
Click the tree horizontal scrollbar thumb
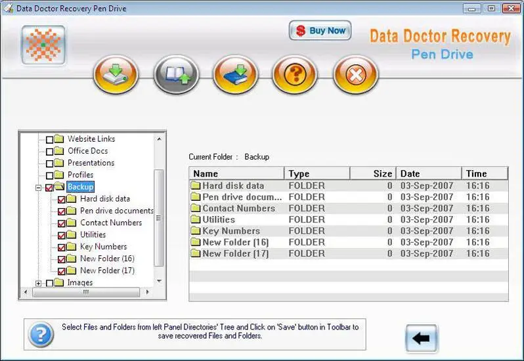tap(86, 292)
